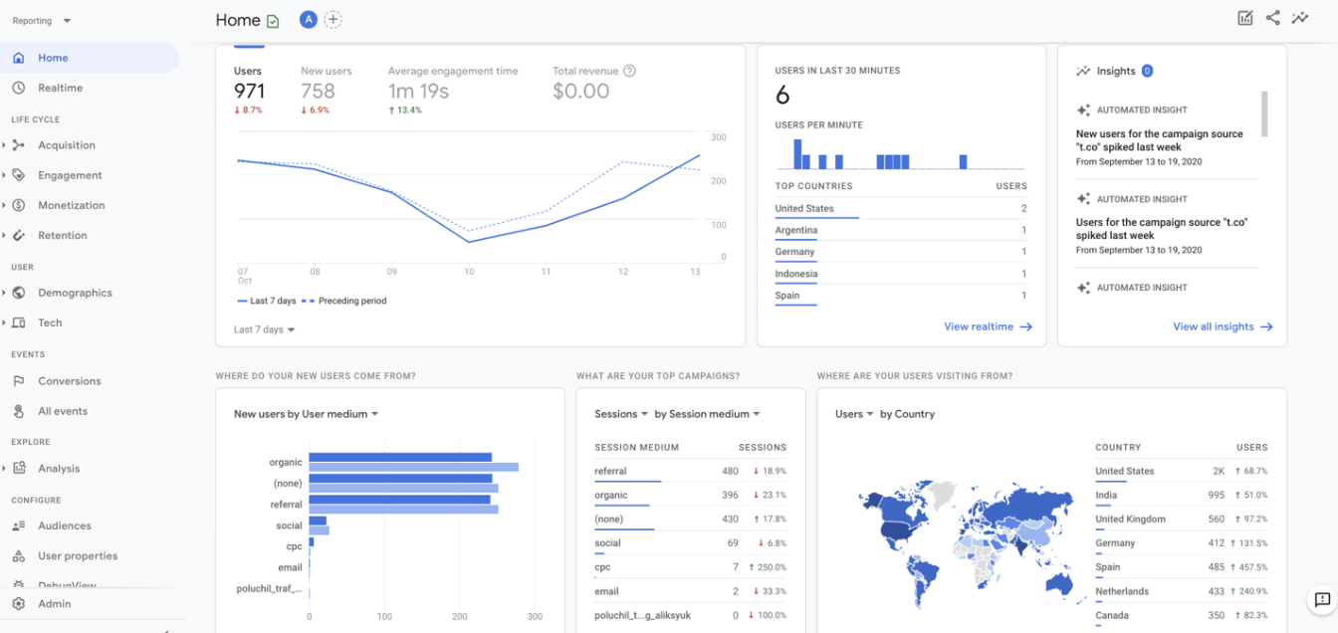Click the feedback icon in the bottom corner

1320,599
